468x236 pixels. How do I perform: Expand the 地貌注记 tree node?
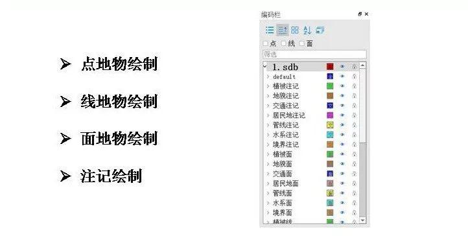[x=268, y=96]
